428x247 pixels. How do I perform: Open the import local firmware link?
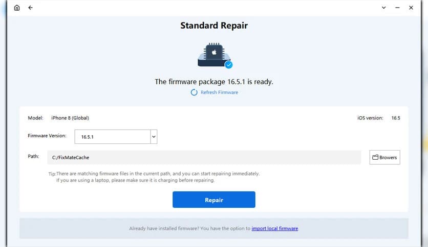click(x=274, y=229)
